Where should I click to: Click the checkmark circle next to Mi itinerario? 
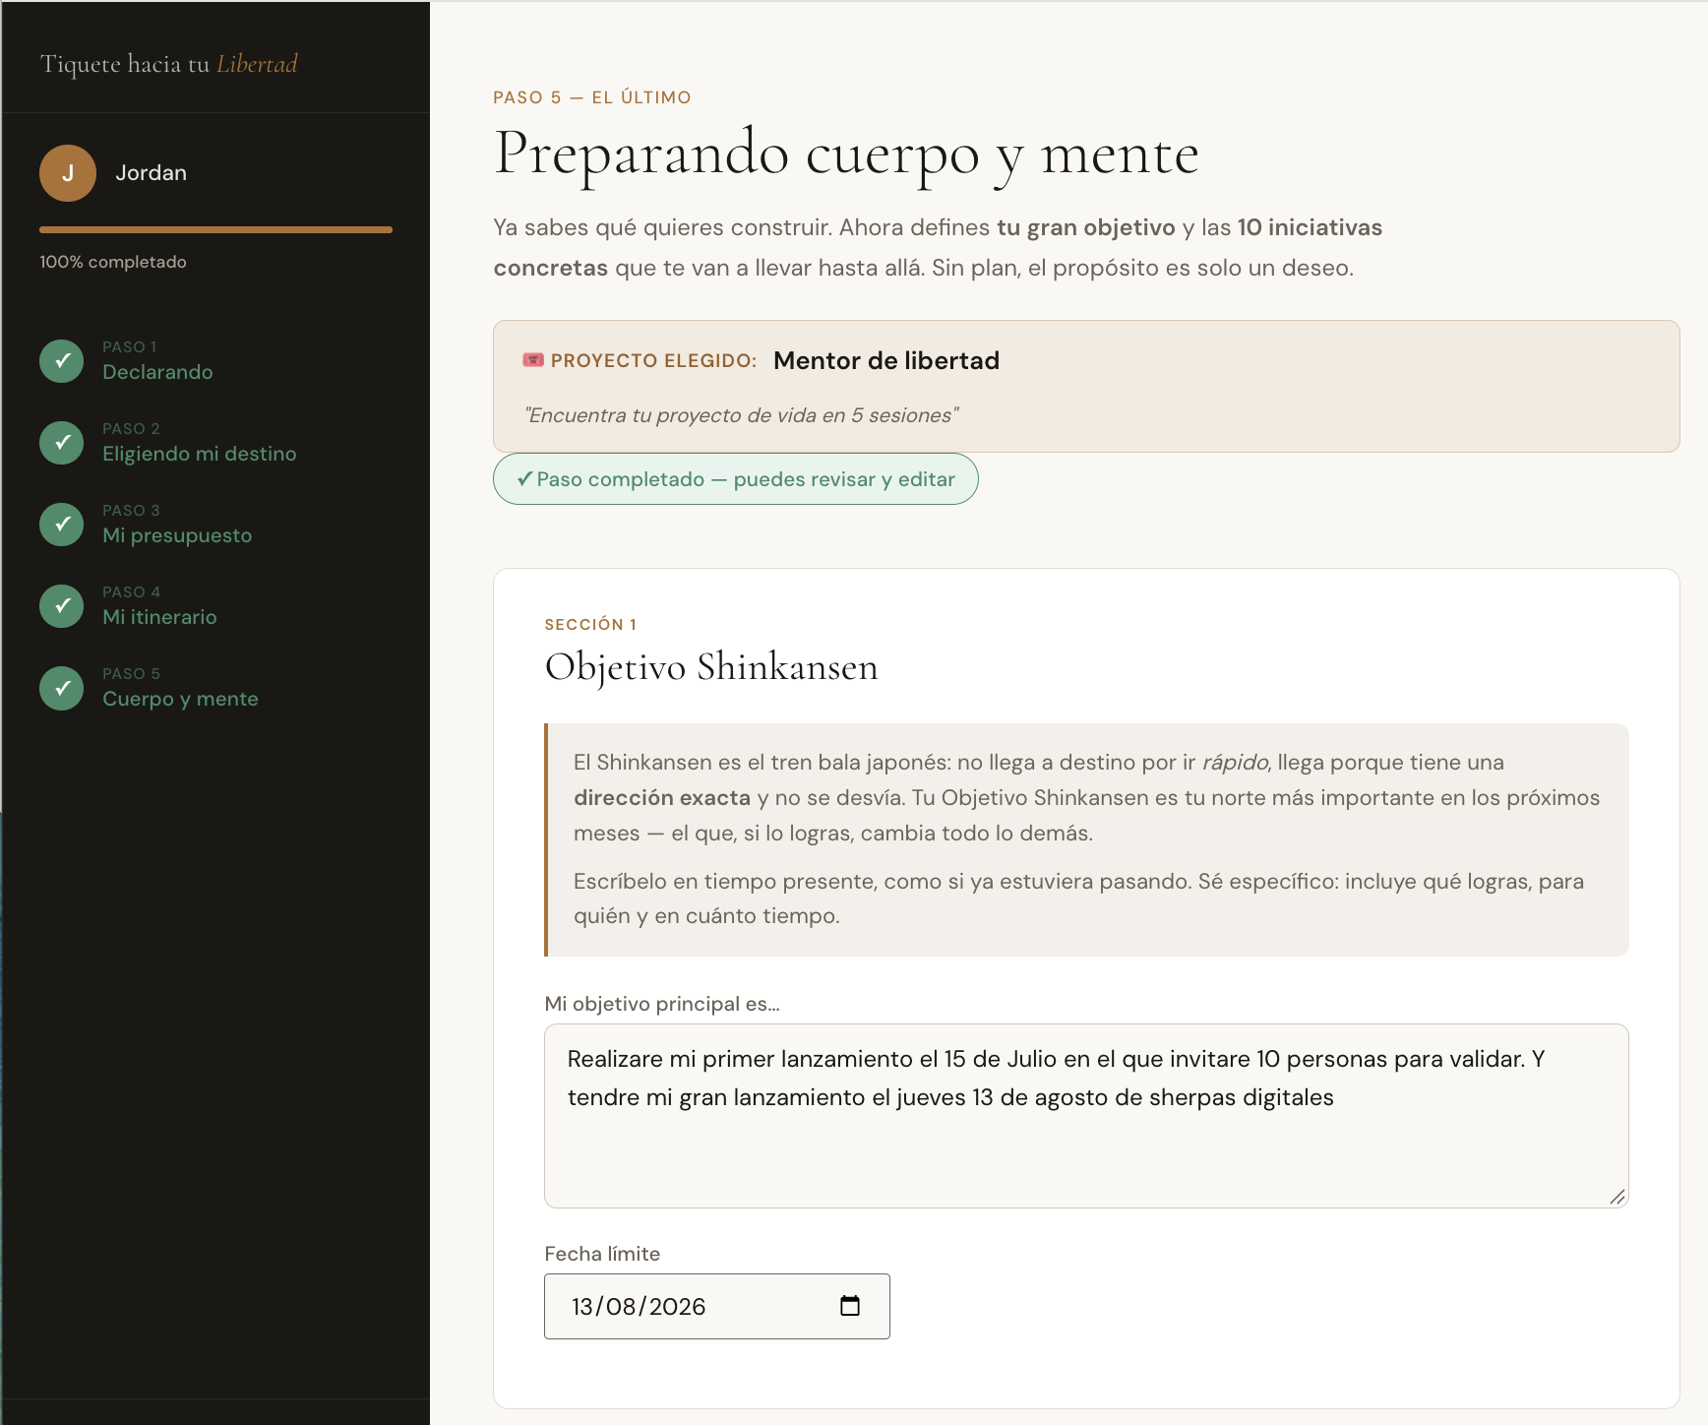[x=62, y=606]
